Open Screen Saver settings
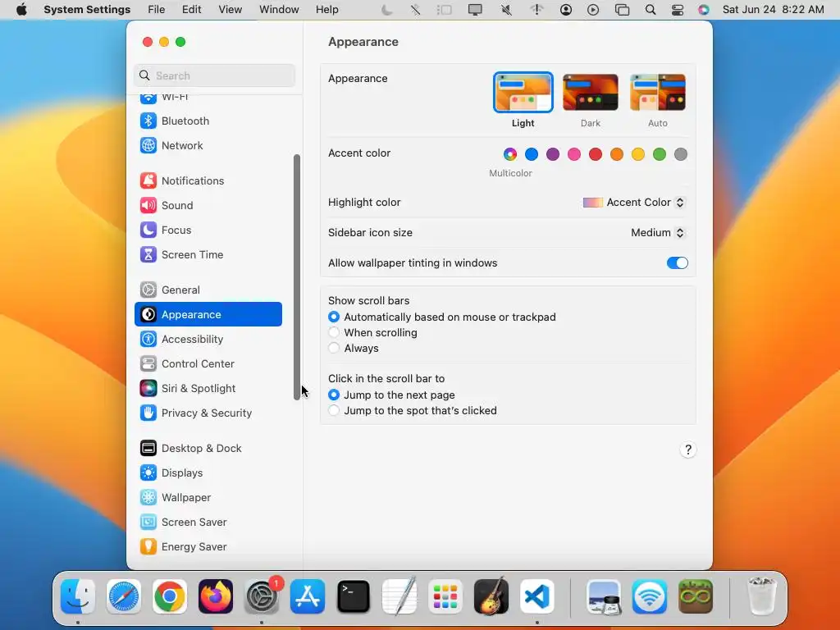Screen dimensions: 840x630 (208, 523)
